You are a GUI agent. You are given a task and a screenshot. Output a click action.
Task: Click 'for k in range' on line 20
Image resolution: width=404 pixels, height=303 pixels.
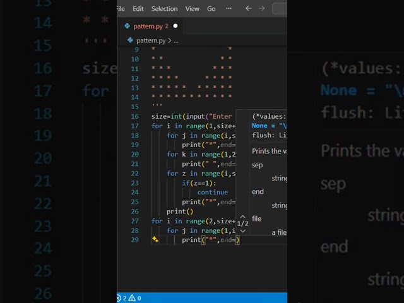(193, 155)
